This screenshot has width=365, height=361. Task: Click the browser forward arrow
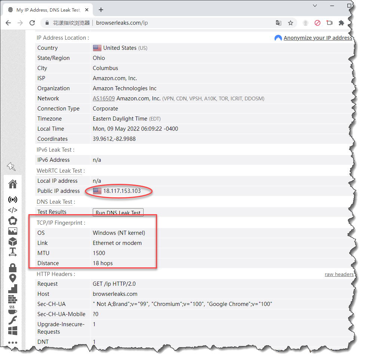(20, 23)
